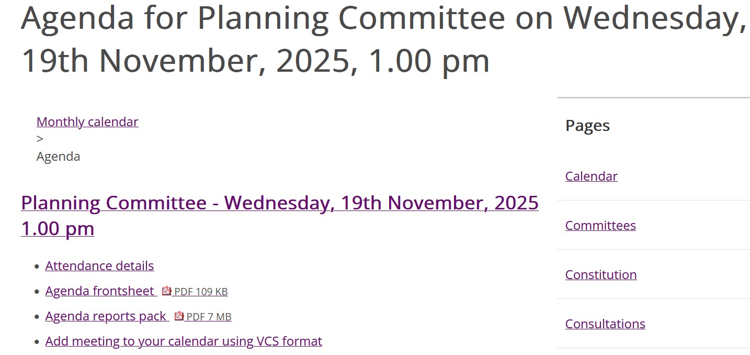Screen dimensions: 750x355
Task: Open the Agenda reports pack link
Action: (106, 316)
